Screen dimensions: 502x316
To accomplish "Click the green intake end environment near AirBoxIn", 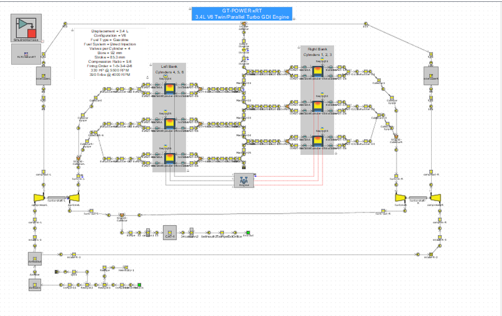I will [139, 285].
